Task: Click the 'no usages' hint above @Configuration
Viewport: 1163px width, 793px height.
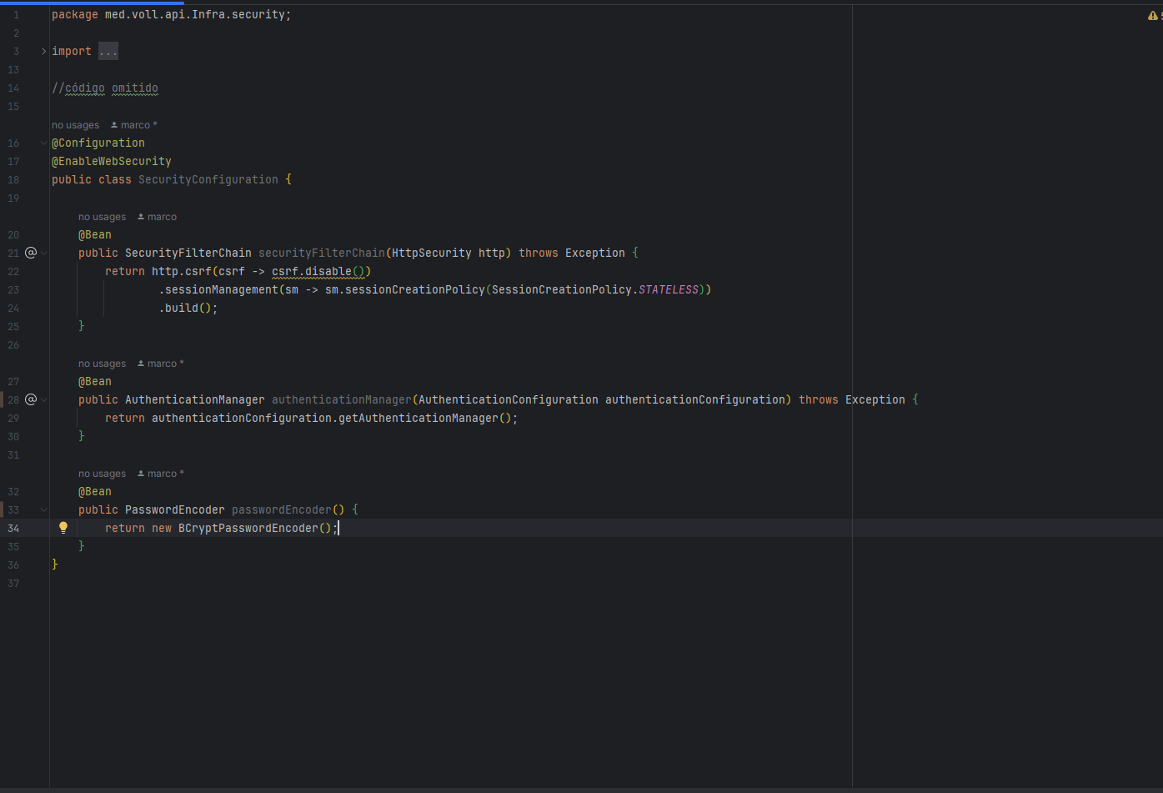Action: pos(75,125)
